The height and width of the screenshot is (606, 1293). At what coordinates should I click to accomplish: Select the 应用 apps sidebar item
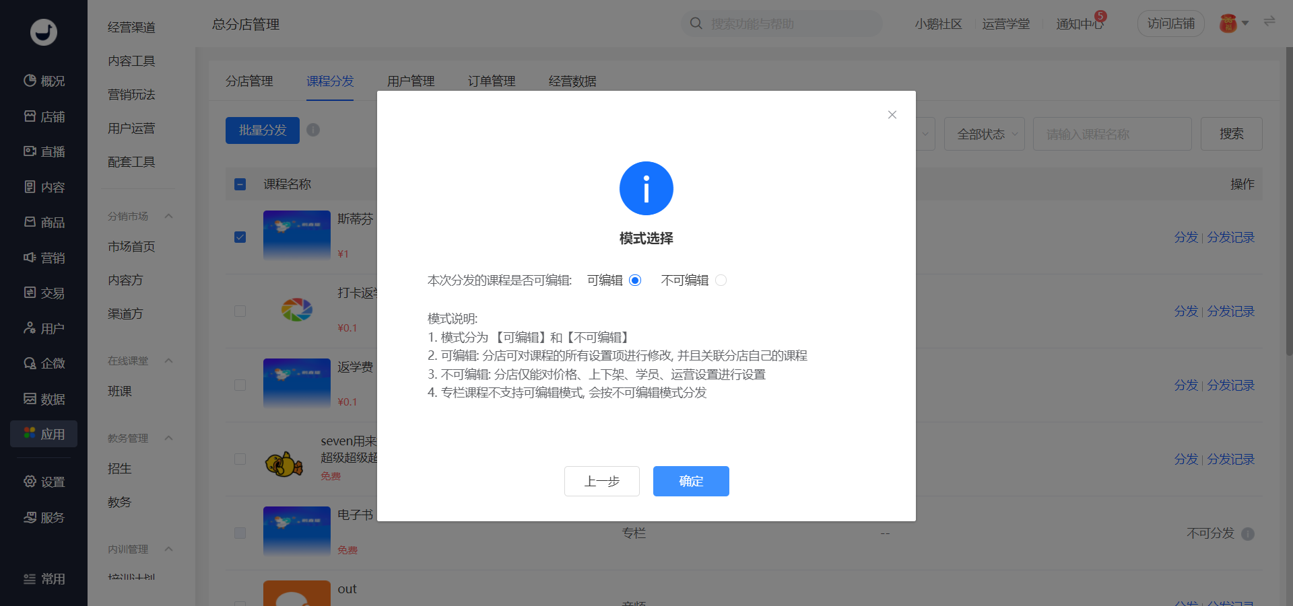(44, 434)
